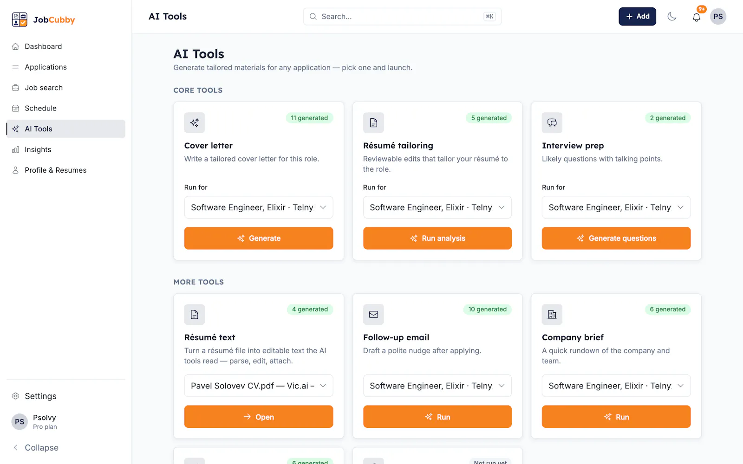The height and width of the screenshot is (464, 743).
Task: Open notifications bell icon
Action: click(696, 17)
